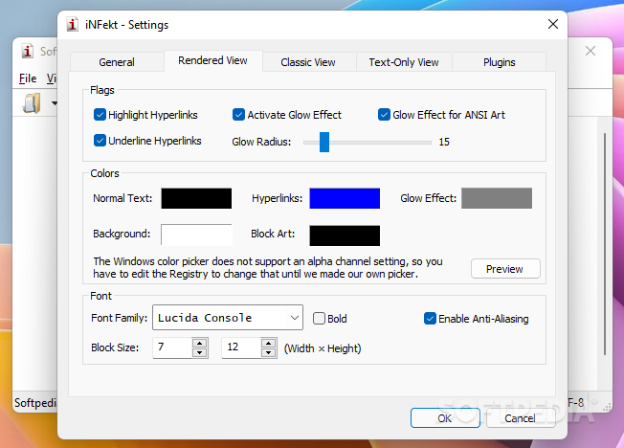Viewport: 624px width, 448px height.
Task: Increase block width with up arrow
Action: pos(199,343)
